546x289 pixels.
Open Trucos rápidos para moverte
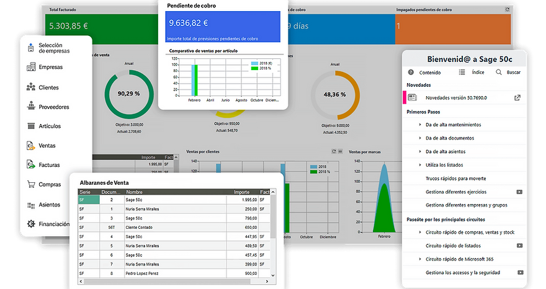[455, 179]
